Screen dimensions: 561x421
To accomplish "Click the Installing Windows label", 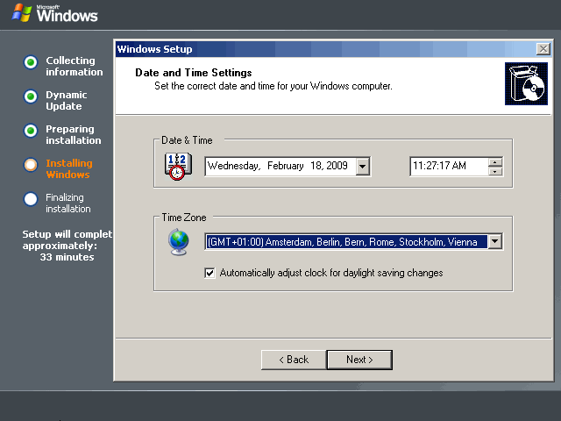I will (x=69, y=168).
